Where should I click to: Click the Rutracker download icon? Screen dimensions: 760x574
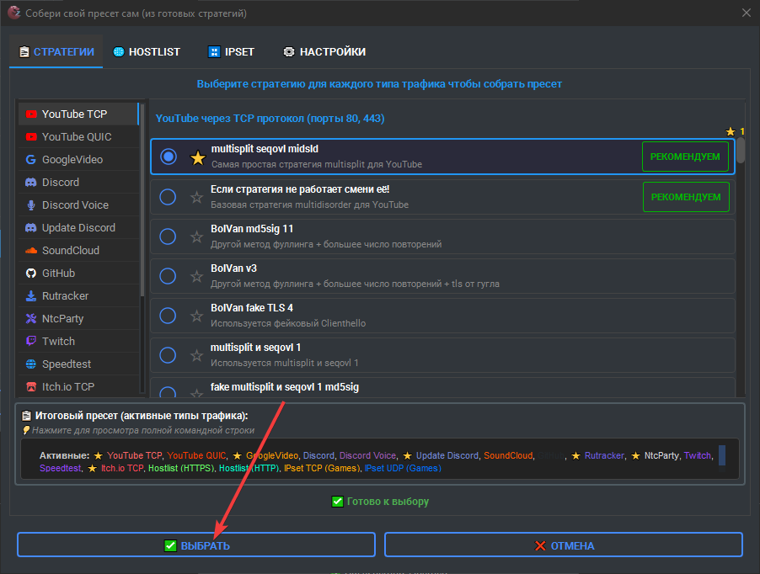[31, 296]
